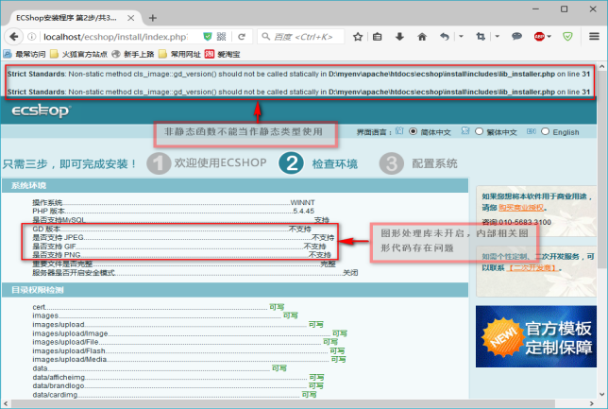The width and height of the screenshot is (608, 409).
Task: Click the PHP 版本 value 5.4.45
Action: click(x=304, y=211)
